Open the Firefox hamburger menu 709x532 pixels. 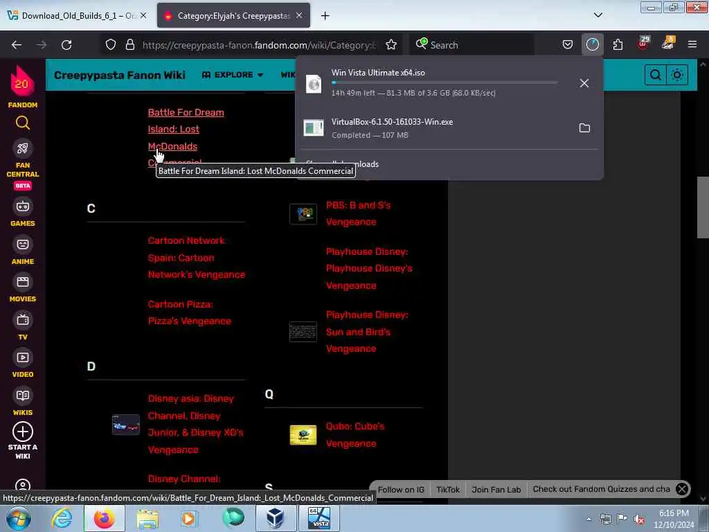point(692,44)
